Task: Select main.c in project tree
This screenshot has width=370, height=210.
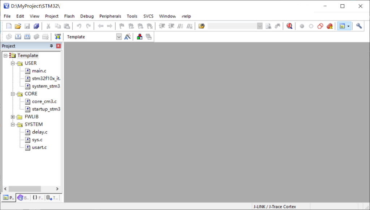Action: (x=39, y=71)
